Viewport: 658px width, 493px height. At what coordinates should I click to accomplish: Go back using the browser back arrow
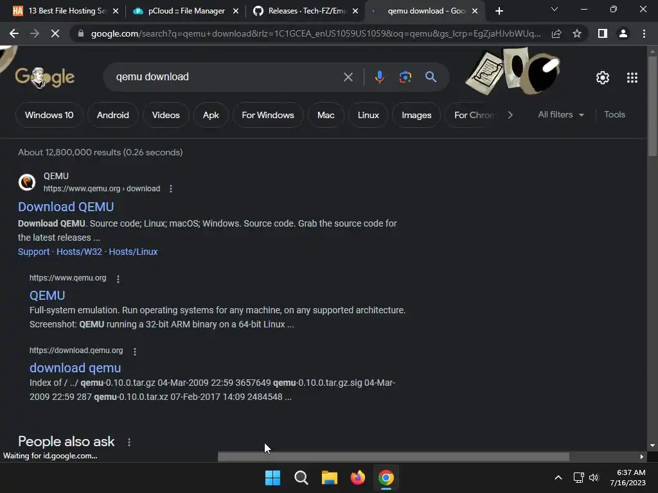[14, 33]
